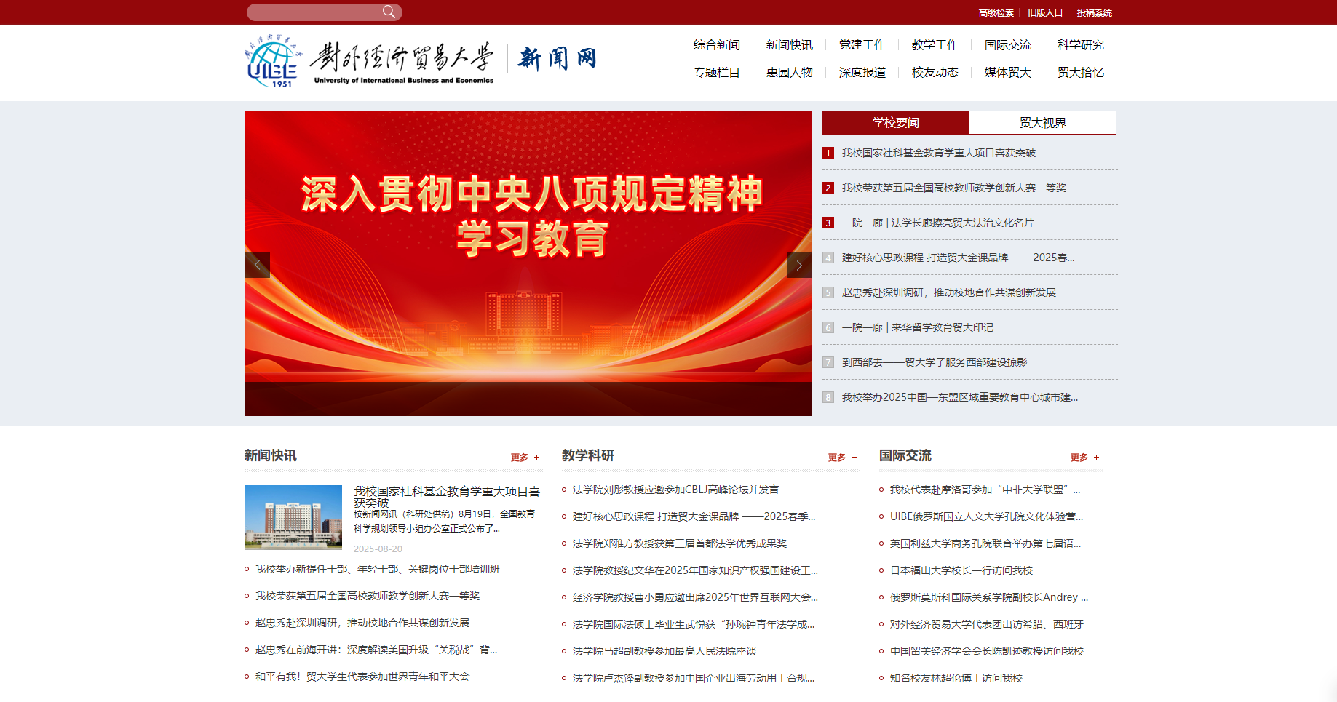The image size is (1337, 702).
Task: Click the UIBE university logo
Action: coord(272,61)
